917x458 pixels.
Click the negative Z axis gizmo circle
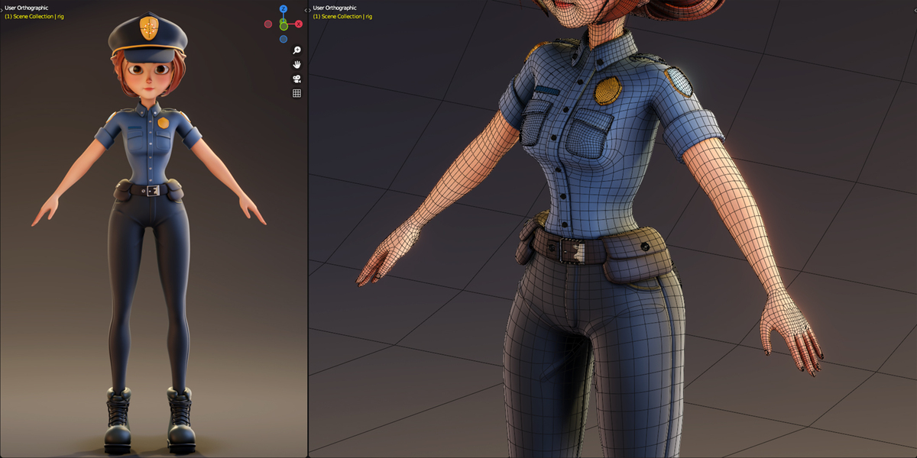[284, 39]
